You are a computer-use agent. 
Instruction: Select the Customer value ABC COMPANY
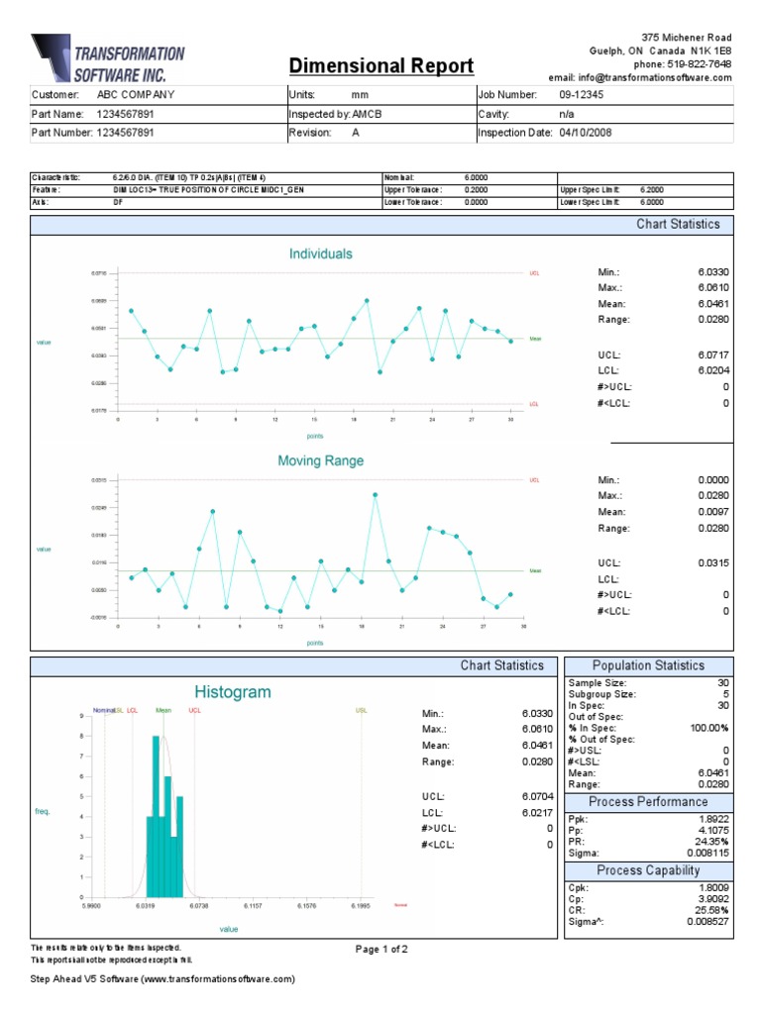(136, 95)
